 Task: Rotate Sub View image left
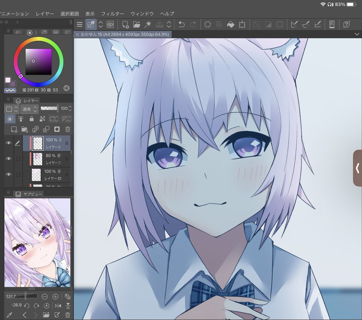pyautogui.click(x=27, y=306)
